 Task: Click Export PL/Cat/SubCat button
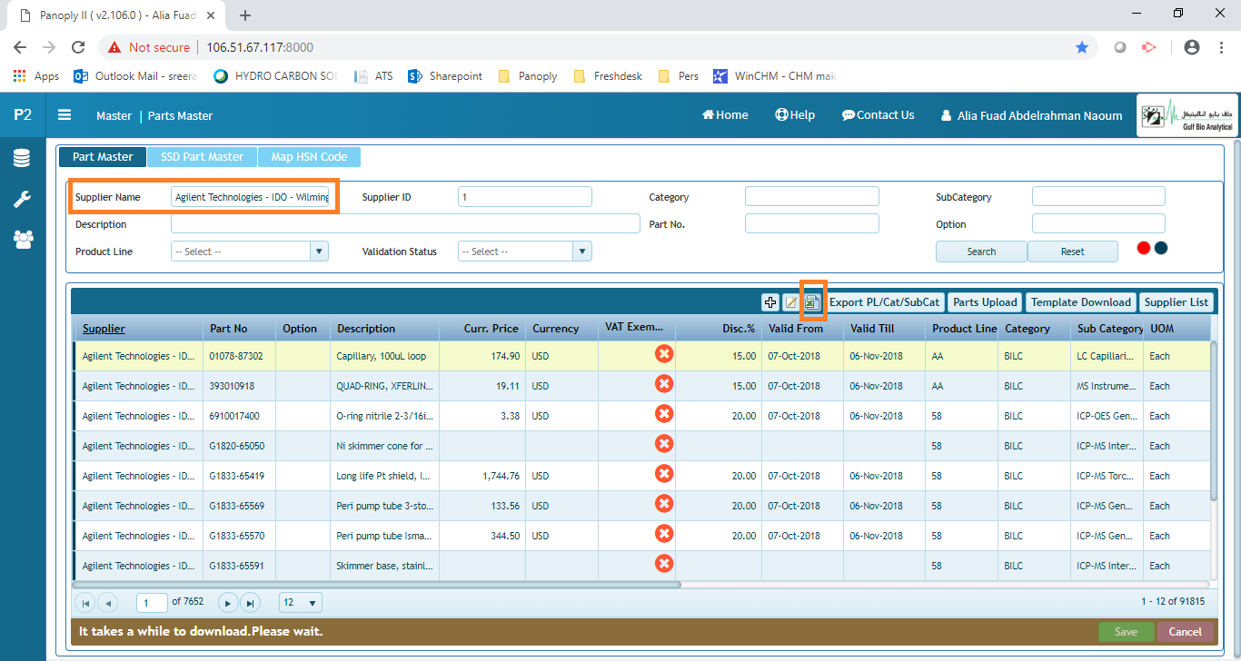pyautogui.click(x=884, y=302)
